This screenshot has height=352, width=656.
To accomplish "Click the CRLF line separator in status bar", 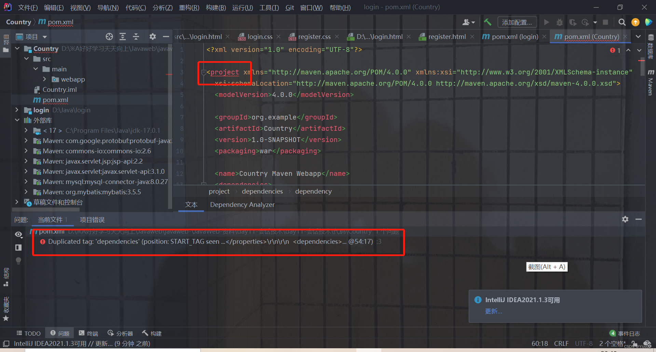I will click(561, 343).
